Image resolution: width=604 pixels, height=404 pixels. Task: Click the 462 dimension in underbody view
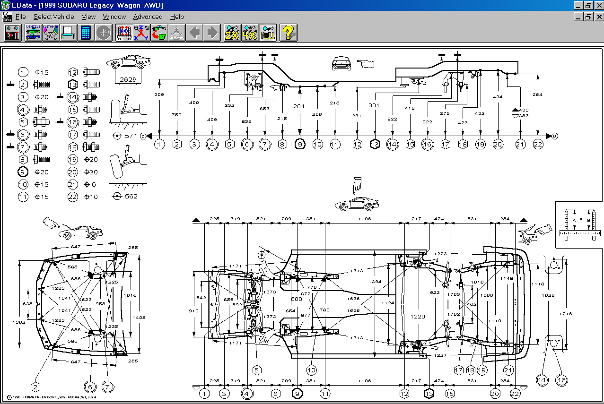(x=471, y=305)
